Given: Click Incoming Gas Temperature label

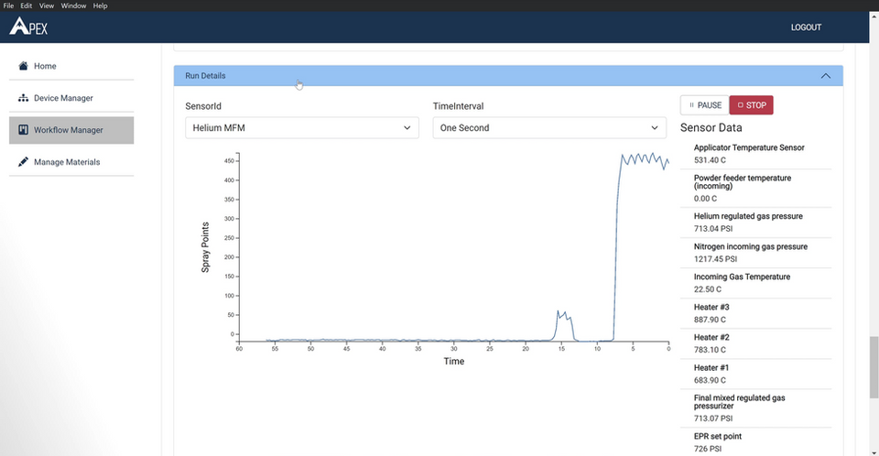Looking at the screenshot, I should [742, 277].
